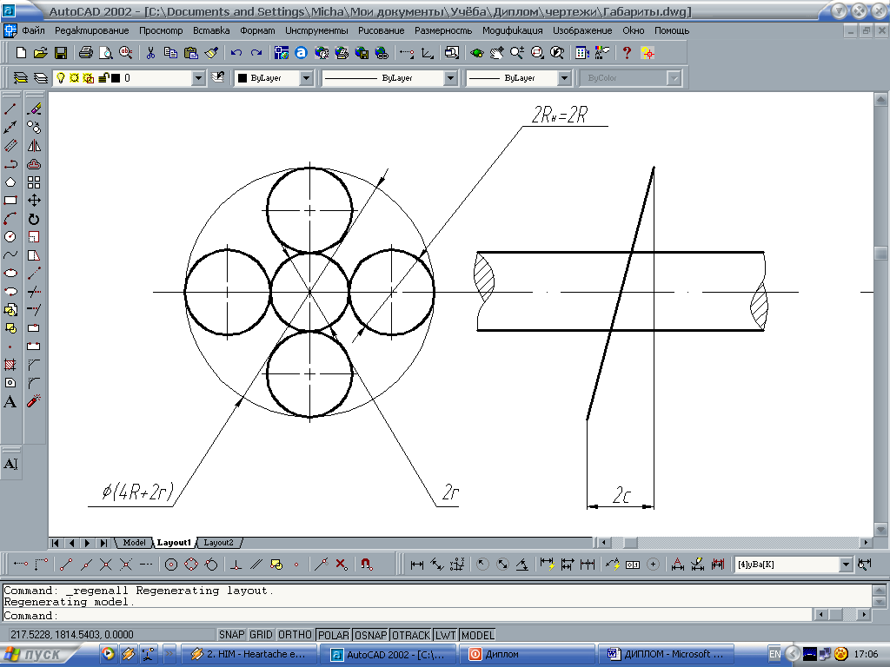Select the Erase tool
Screen dimensions: 890x667
click(x=34, y=109)
